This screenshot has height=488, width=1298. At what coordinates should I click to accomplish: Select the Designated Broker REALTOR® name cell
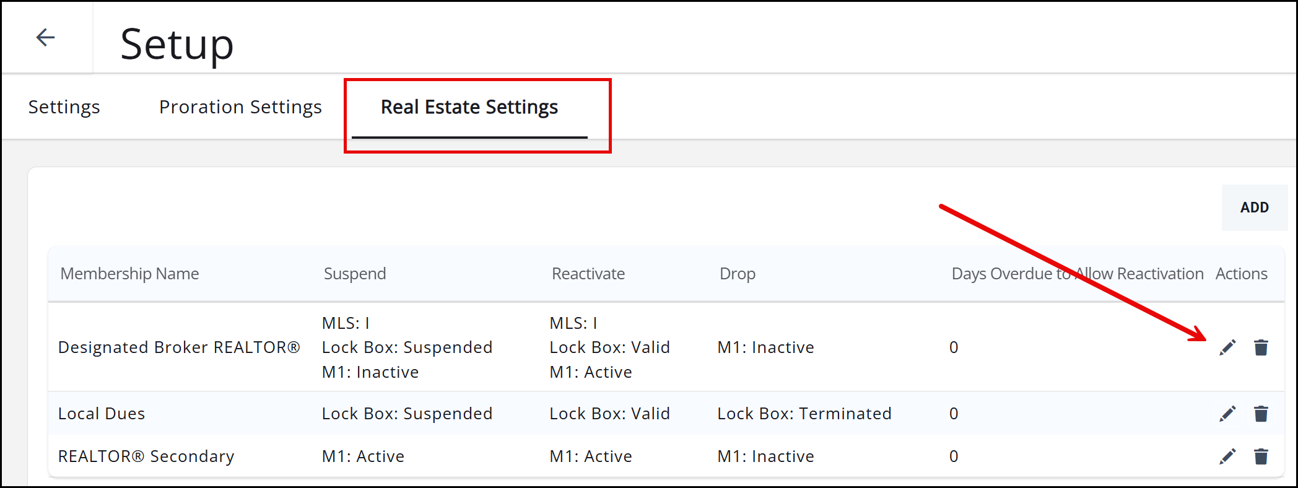point(179,347)
